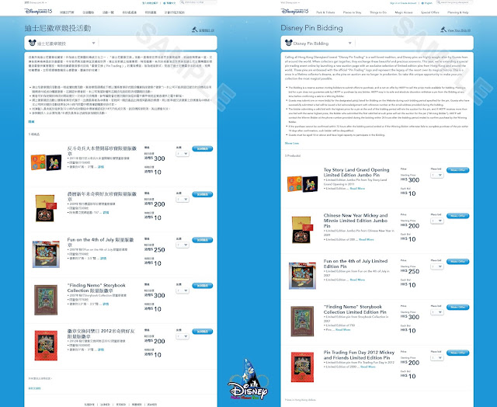The image size is (497, 407).
Task: Open Chinese New Year Mickey Minnie pin image, English page
Action: (x=302, y=230)
